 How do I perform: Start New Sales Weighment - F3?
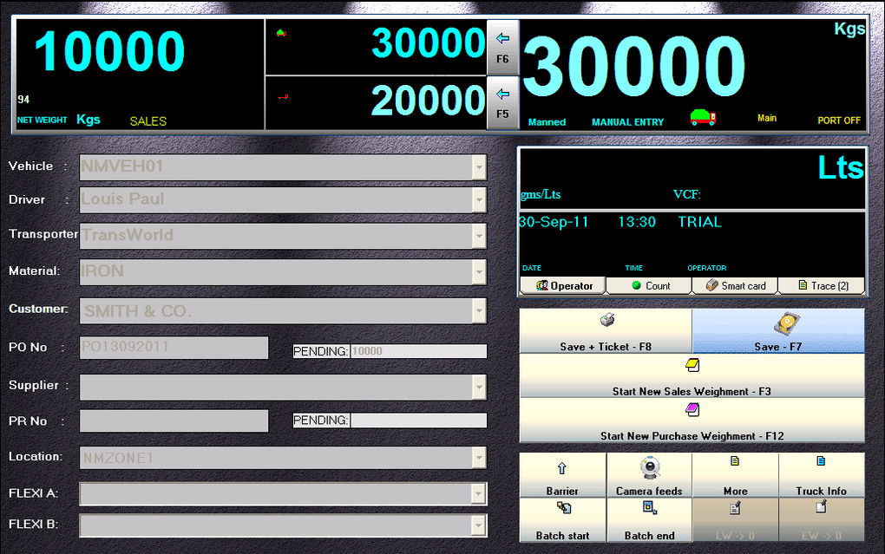pos(692,375)
